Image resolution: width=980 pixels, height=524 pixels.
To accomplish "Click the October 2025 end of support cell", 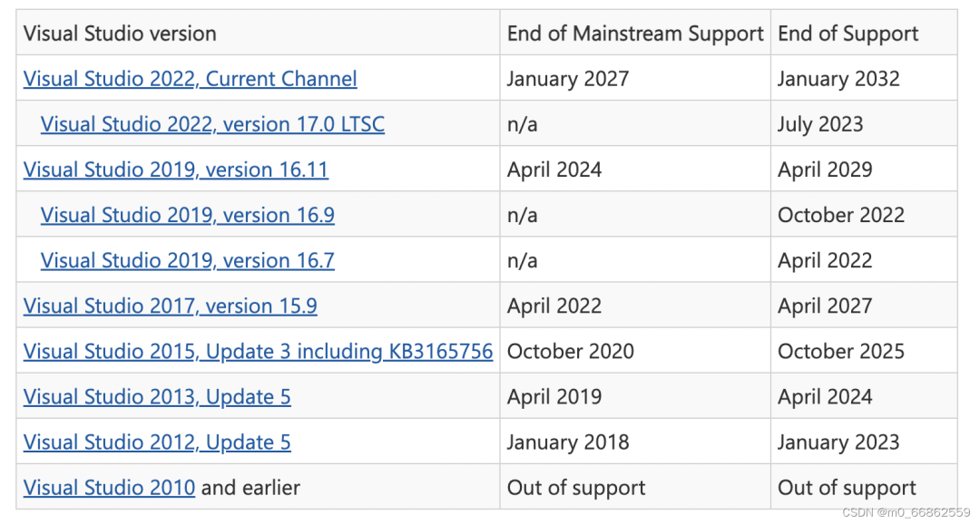I will [841, 351].
